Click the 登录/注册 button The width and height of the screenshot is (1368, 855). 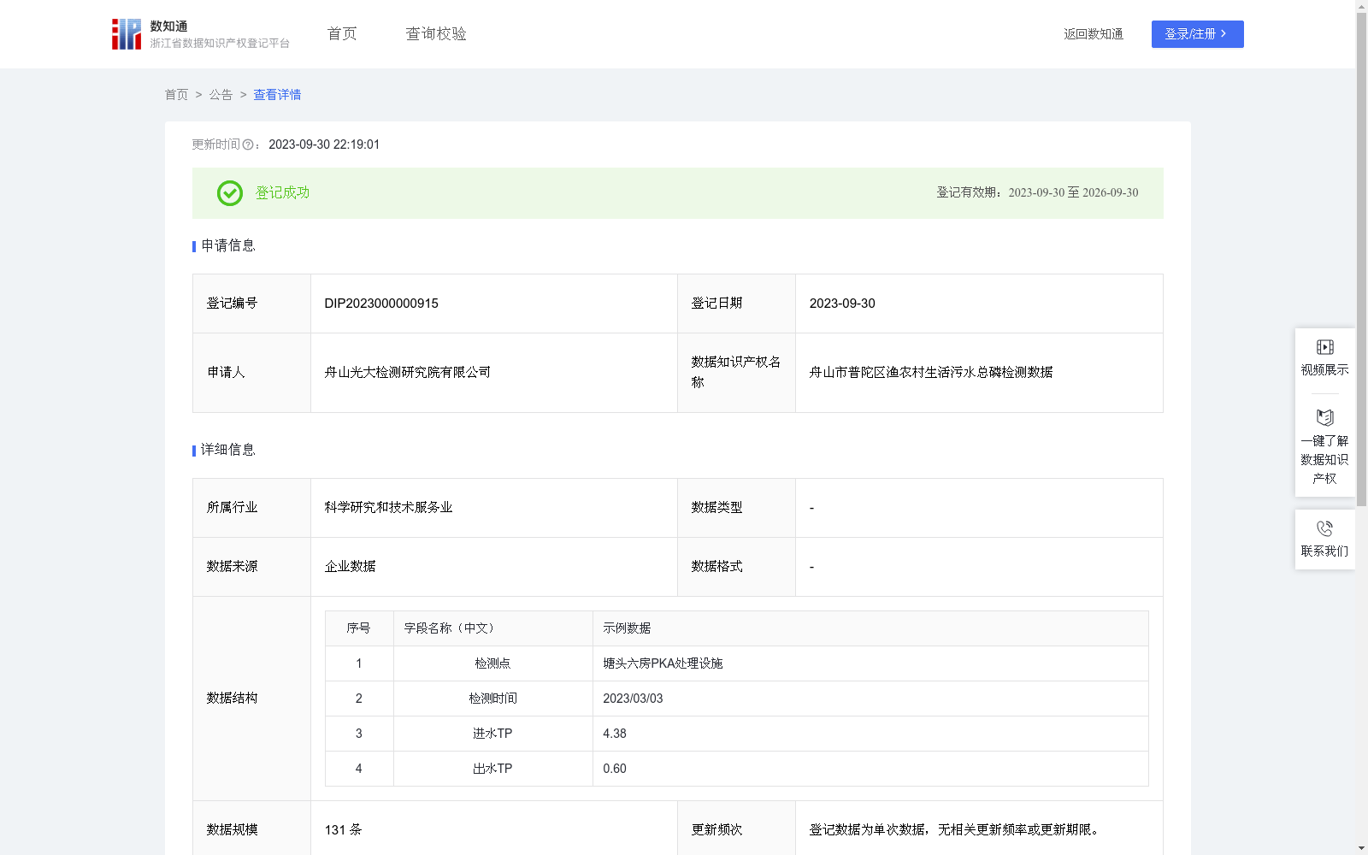(1197, 34)
